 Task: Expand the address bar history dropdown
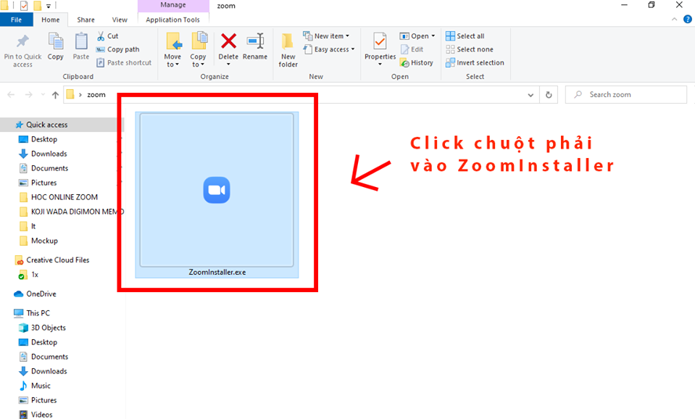point(530,95)
